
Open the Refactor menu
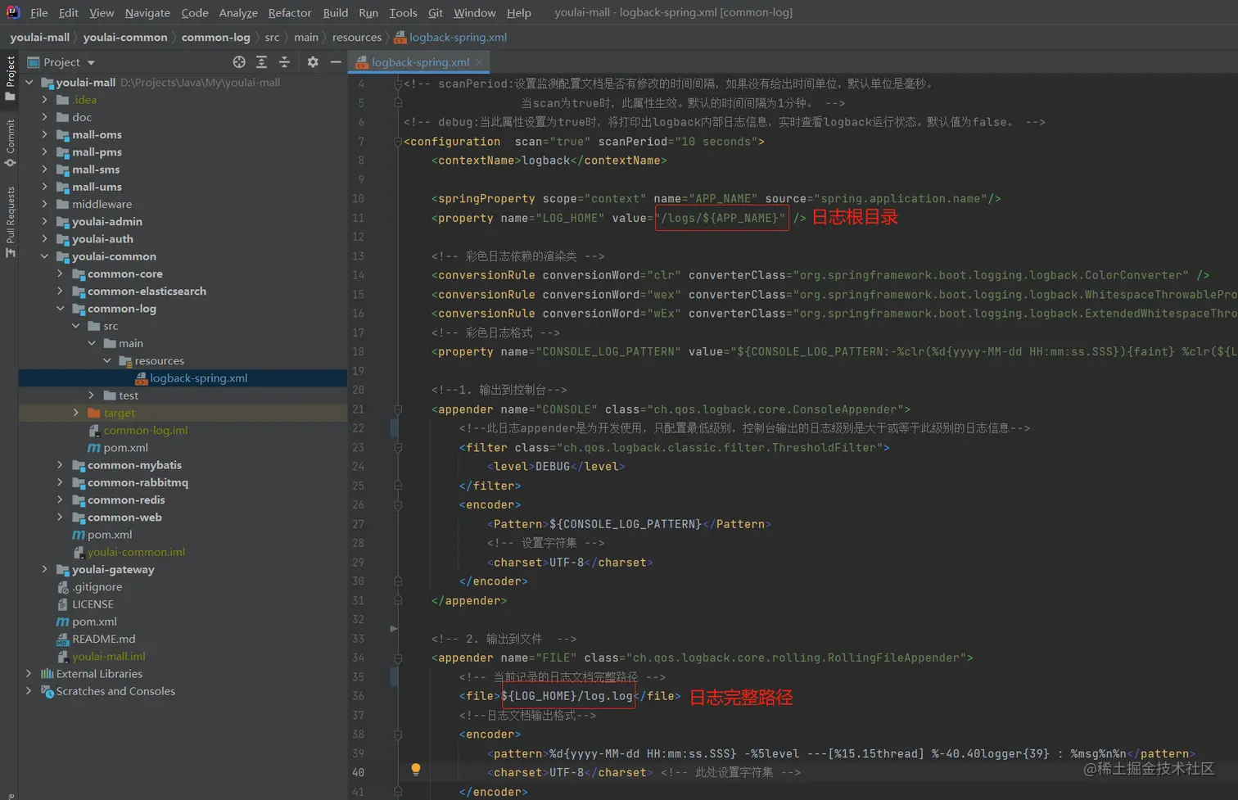coord(290,13)
